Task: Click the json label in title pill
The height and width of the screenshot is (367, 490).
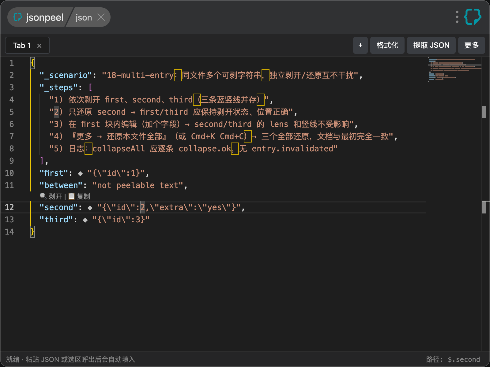Action: [x=84, y=18]
